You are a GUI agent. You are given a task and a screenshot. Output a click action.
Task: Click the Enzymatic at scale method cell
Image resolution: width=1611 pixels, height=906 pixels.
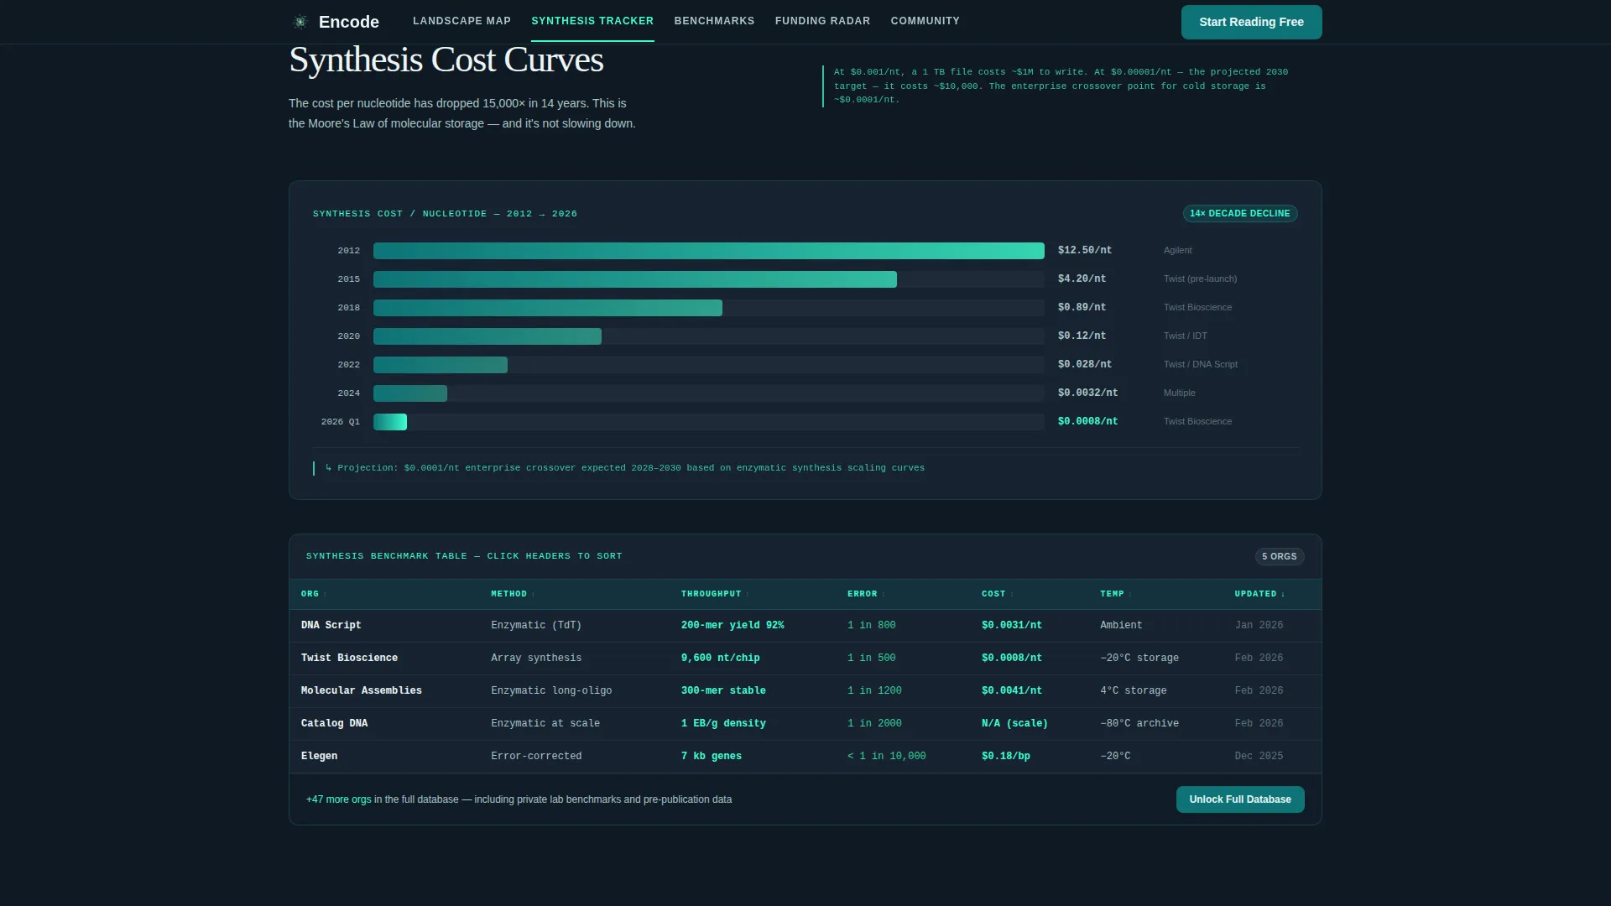tap(545, 724)
